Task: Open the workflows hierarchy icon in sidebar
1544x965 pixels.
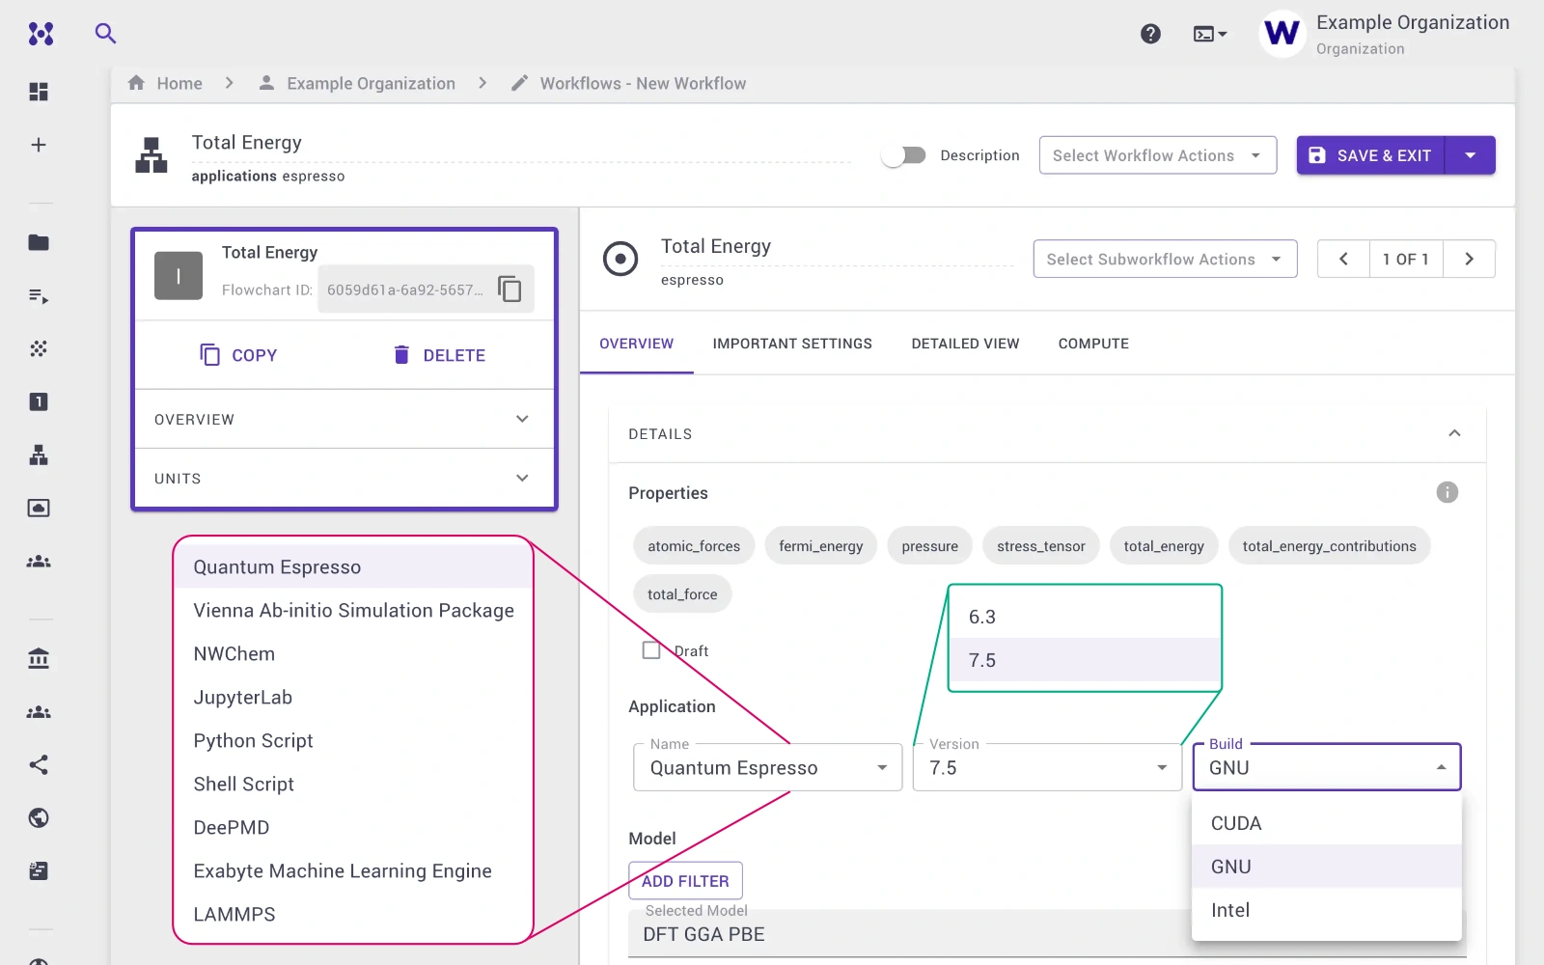Action: [39, 455]
